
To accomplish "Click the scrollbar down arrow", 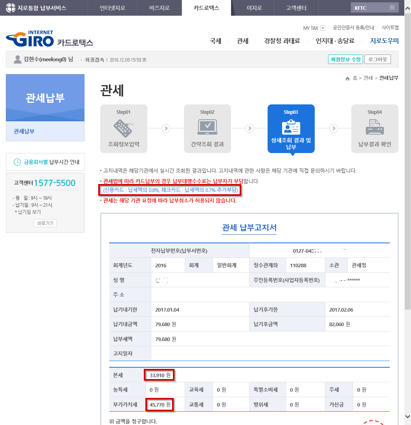I will point(407,416).
